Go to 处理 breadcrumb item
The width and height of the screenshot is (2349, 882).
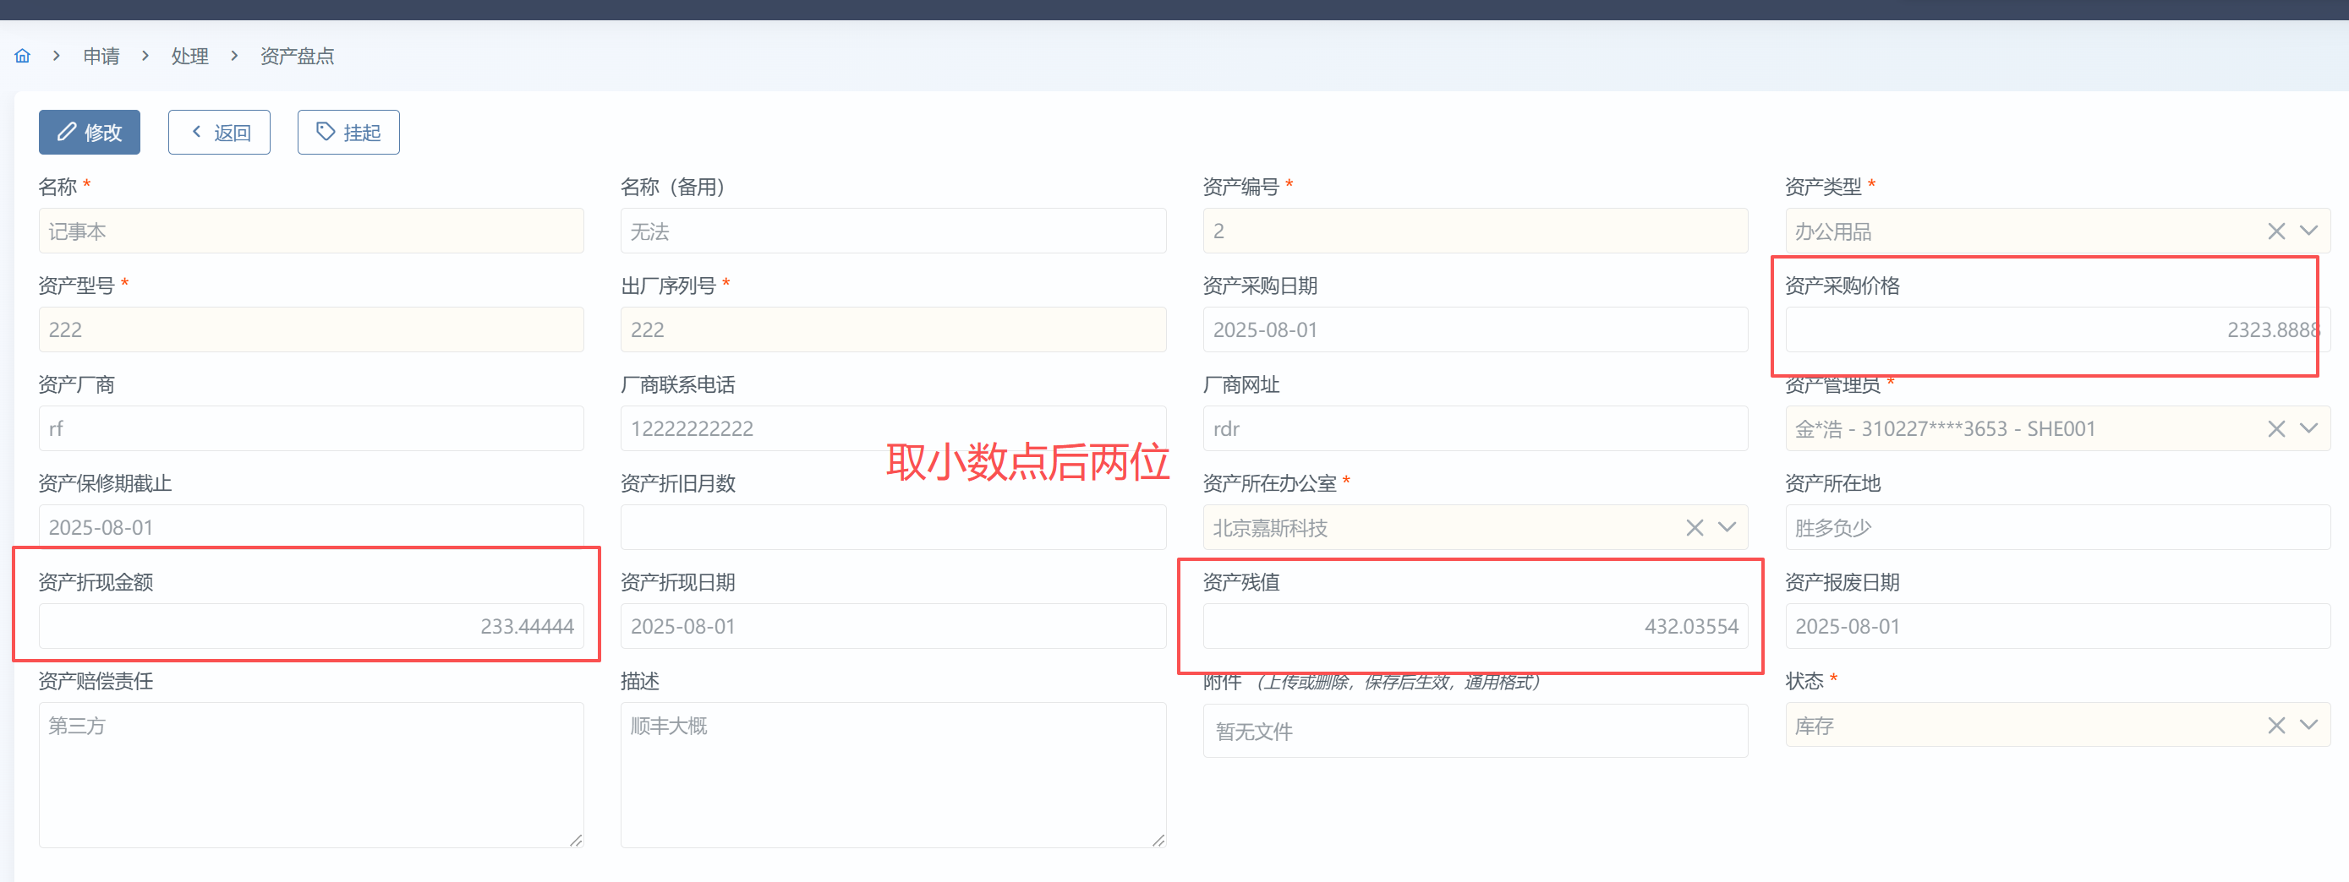pos(189,57)
